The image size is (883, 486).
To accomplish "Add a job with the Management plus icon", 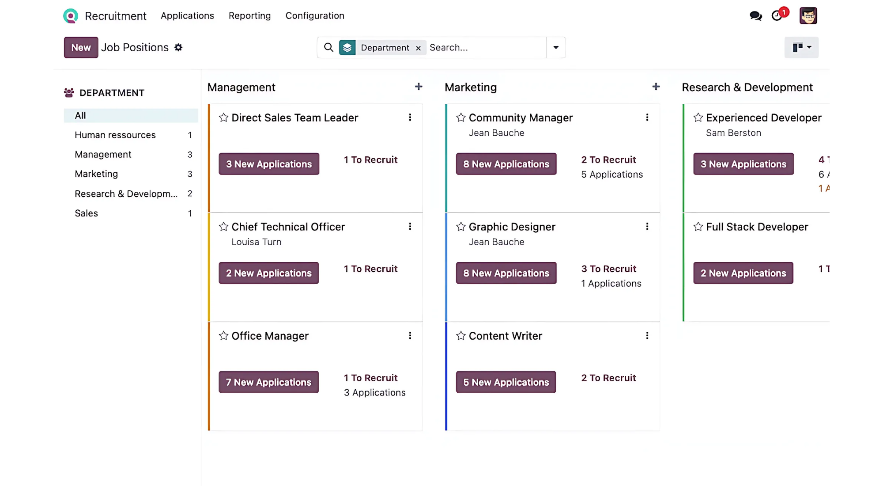I will [419, 87].
